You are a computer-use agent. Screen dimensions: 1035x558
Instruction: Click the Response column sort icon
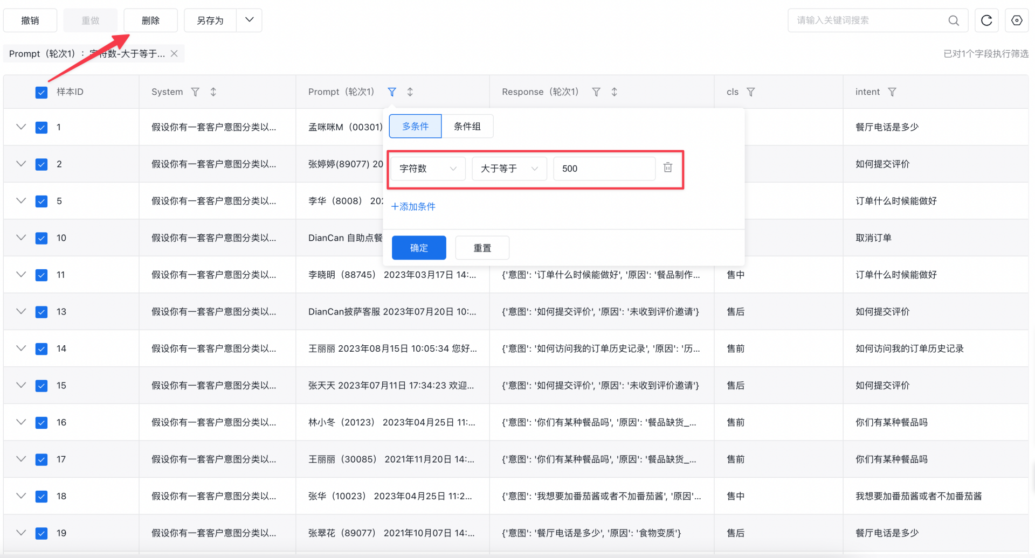pos(615,92)
